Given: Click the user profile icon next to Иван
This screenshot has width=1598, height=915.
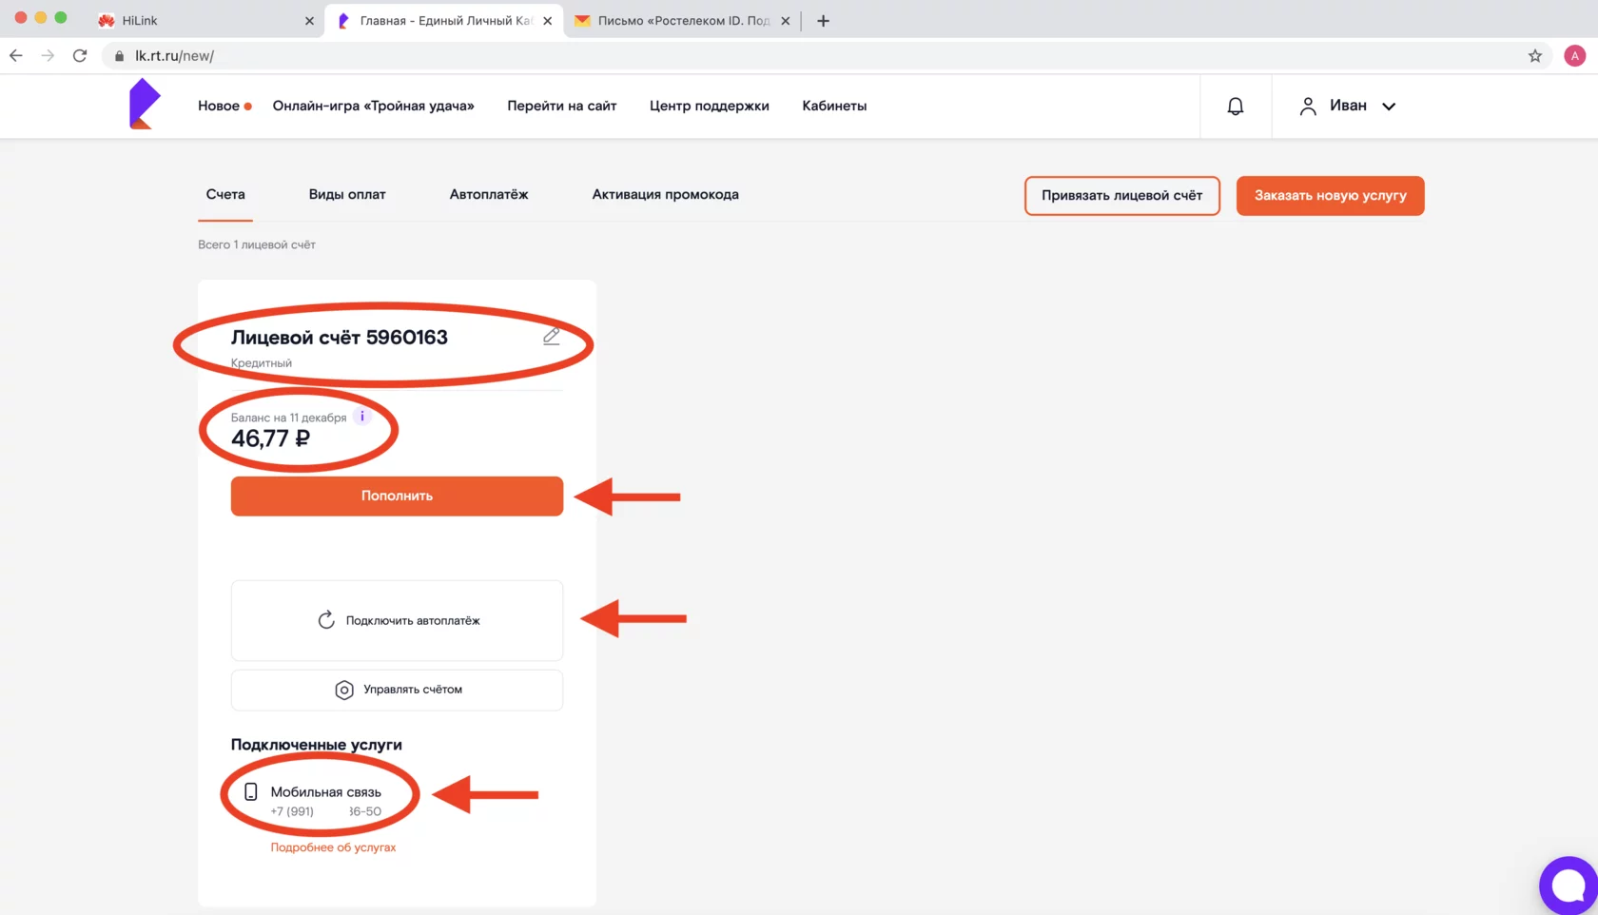Looking at the screenshot, I should coord(1308,107).
